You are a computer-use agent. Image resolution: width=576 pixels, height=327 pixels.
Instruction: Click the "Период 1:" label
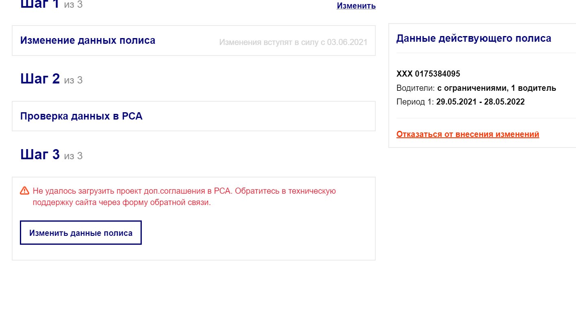click(415, 102)
